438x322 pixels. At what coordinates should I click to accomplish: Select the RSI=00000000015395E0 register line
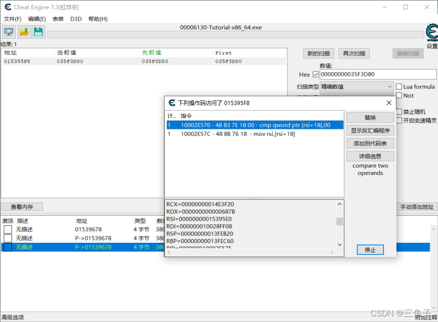199,219
